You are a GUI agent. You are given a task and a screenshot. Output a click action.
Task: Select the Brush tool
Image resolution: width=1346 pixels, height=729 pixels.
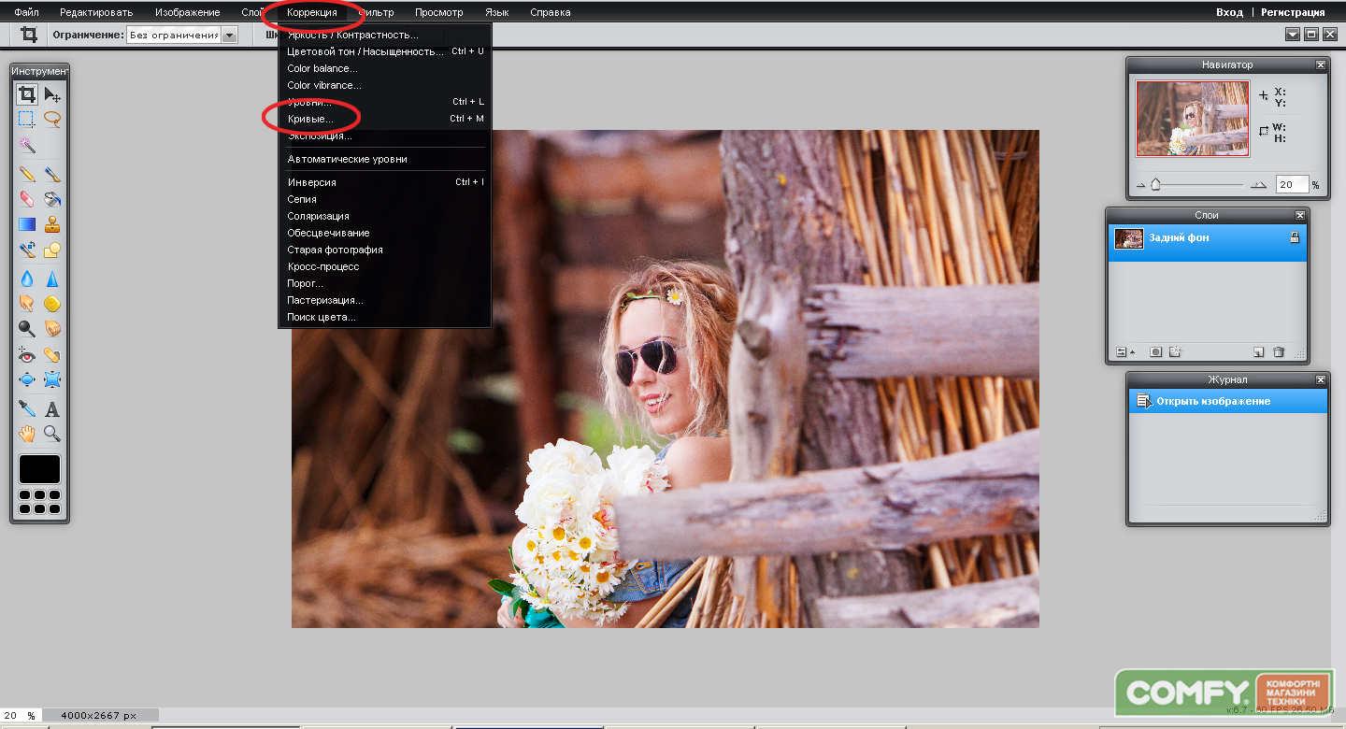52,174
